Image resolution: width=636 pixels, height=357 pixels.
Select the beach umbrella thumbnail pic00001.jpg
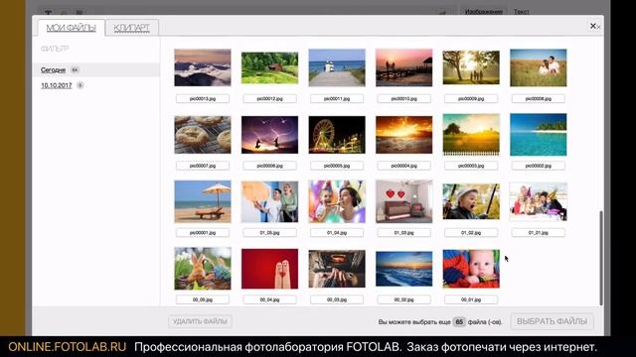[203, 201]
